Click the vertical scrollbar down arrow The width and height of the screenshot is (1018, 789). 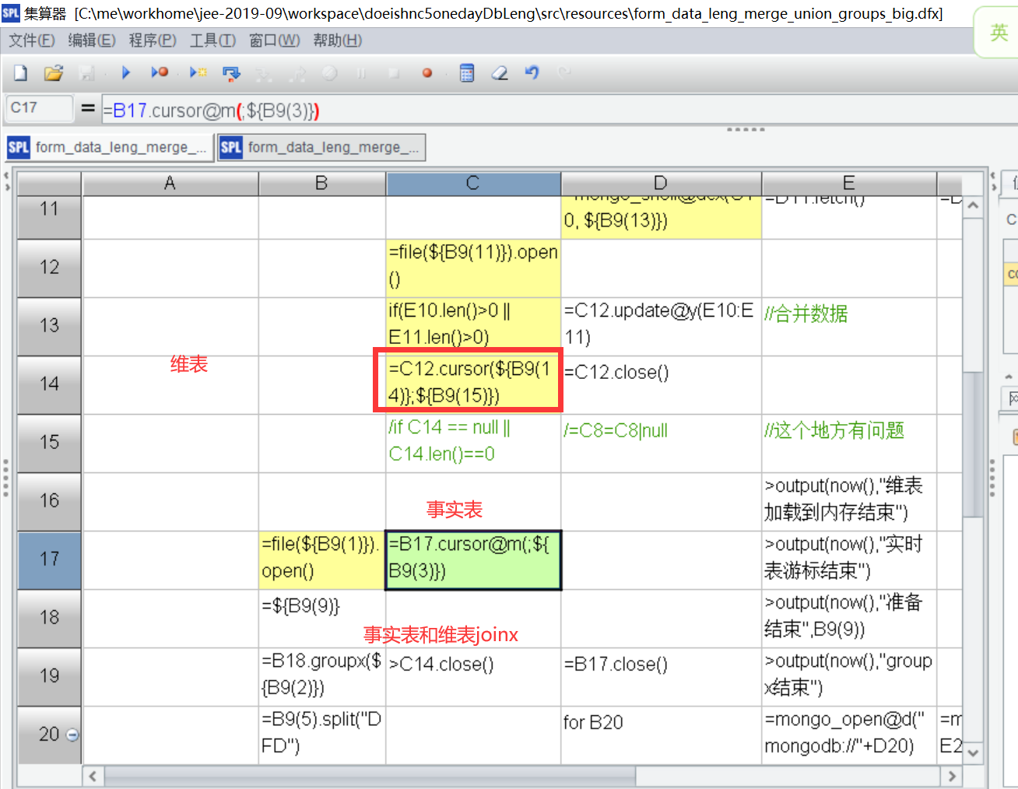click(x=972, y=752)
